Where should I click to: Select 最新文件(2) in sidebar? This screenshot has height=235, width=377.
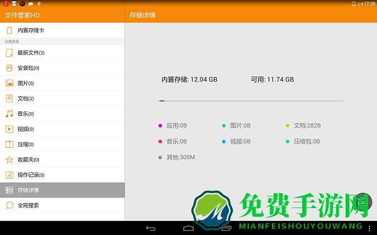pos(62,53)
